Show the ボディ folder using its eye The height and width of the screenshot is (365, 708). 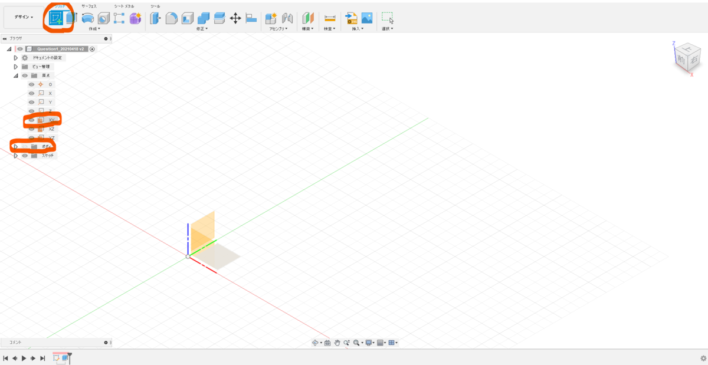pyautogui.click(x=25, y=146)
